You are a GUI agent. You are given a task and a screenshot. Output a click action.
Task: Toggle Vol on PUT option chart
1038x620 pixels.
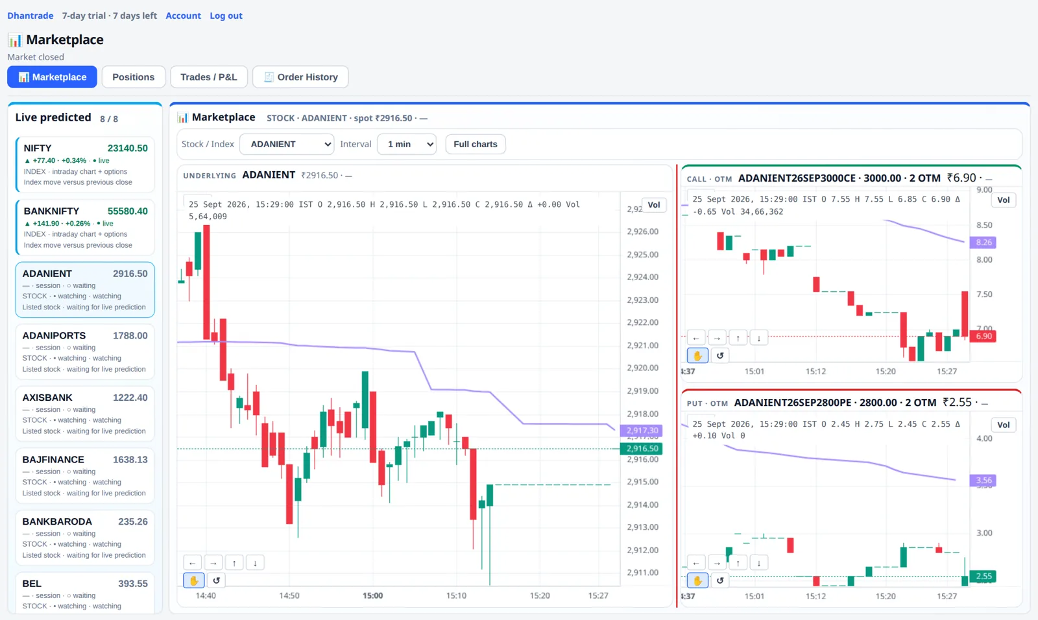(x=1004, y=425)
